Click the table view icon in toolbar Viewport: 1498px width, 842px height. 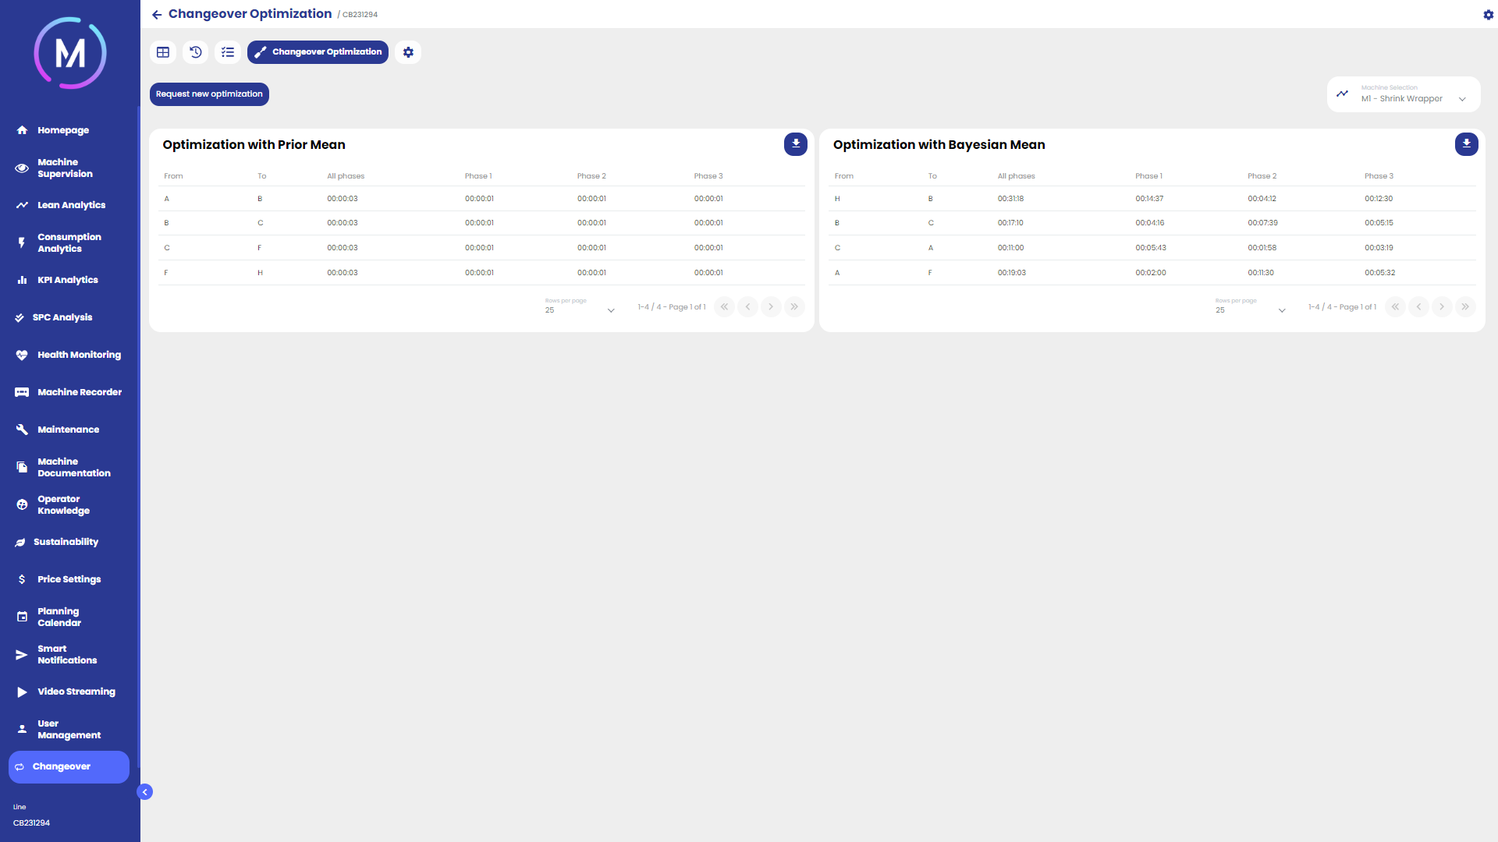click(163, 52)
